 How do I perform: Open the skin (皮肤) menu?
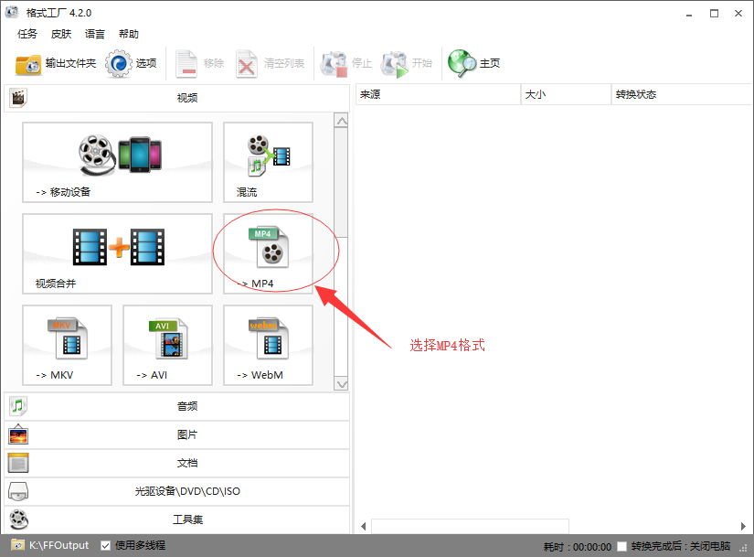tap(61, 34)
